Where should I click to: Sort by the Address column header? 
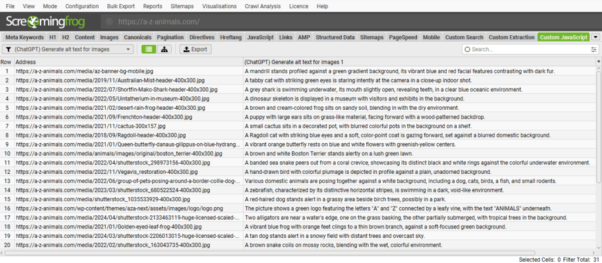pyautogui.click(x=128, y=62)
